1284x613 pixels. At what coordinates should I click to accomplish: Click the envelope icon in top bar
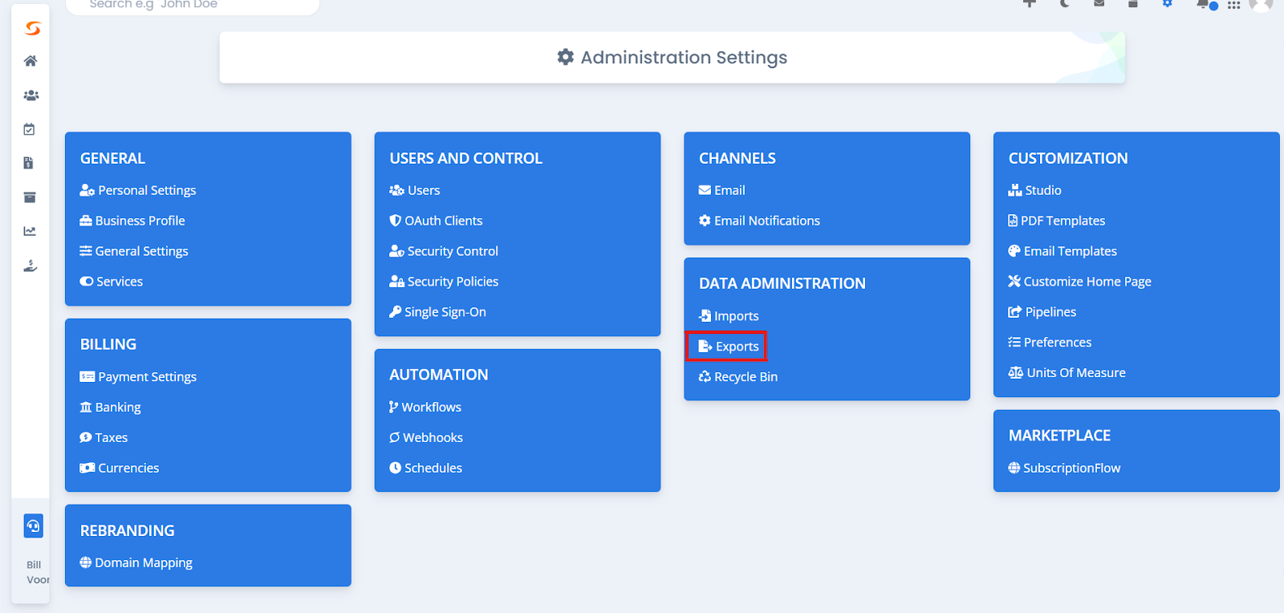coord(1099,4)
